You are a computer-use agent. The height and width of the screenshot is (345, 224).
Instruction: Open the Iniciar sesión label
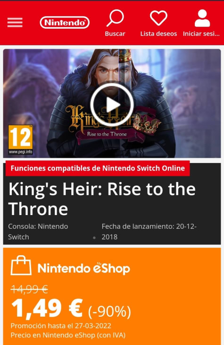click(x=201, y=34)
